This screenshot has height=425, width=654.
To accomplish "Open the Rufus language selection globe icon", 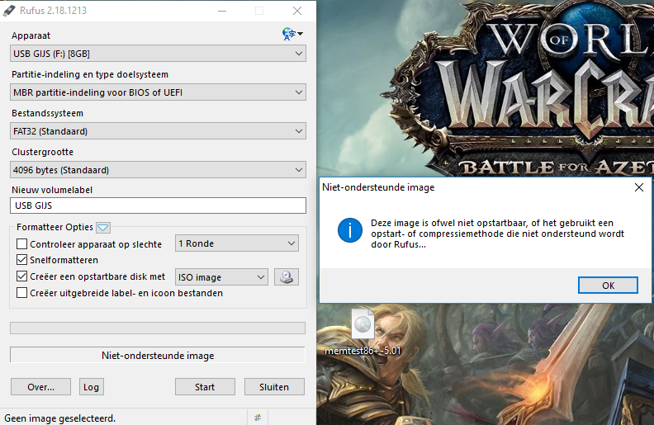I will (292, 34).
